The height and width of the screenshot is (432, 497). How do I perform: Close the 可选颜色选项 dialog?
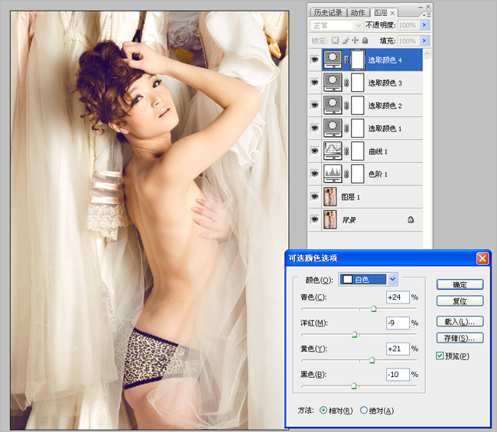click(x=482, y=258)
